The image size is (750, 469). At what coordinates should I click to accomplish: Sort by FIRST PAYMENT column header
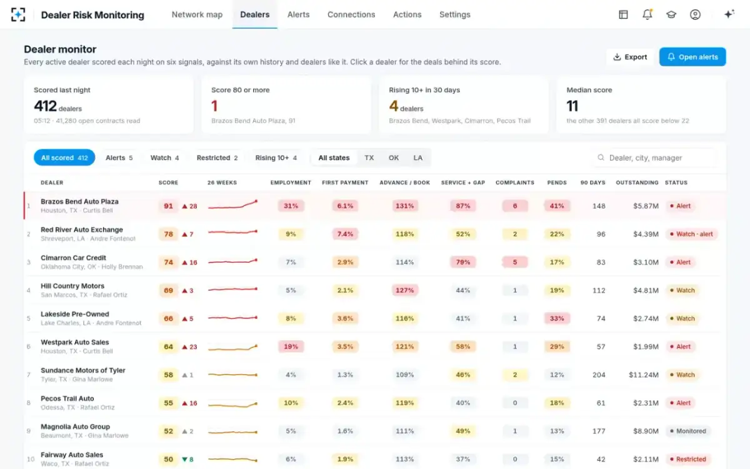[x=345, y=183]
